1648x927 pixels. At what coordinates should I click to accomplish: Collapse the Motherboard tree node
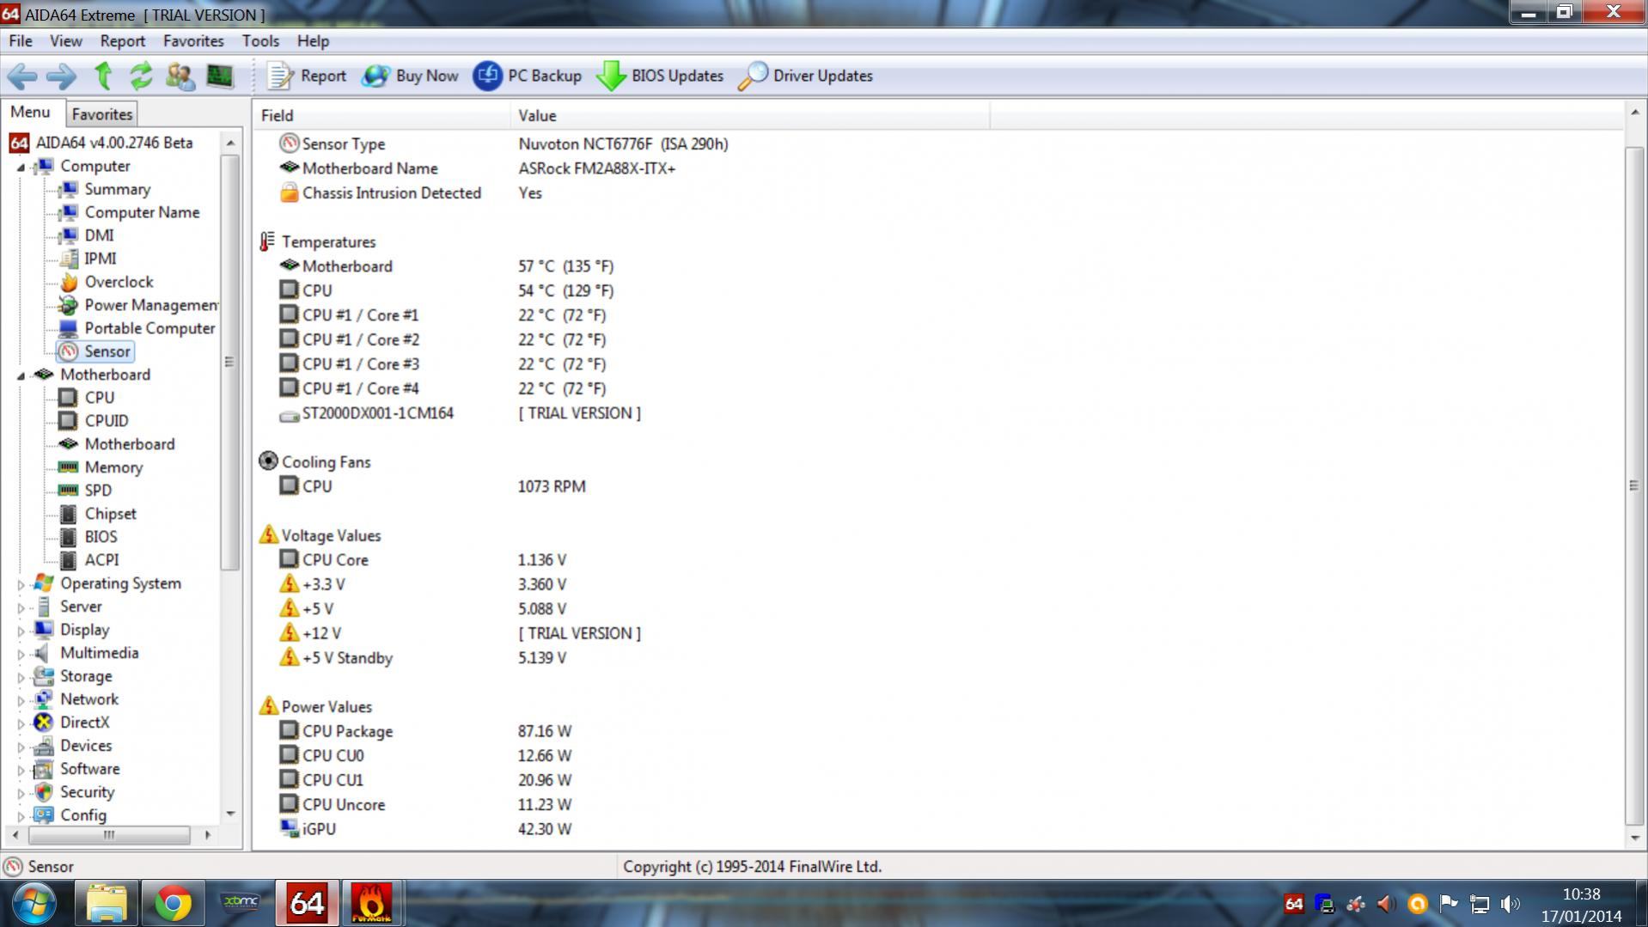coord(21,376)
